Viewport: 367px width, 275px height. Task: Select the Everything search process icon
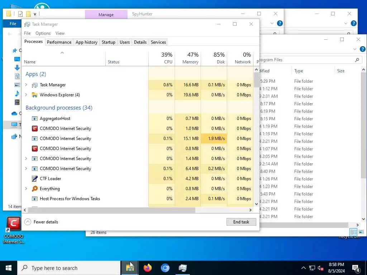coord(35,189)
